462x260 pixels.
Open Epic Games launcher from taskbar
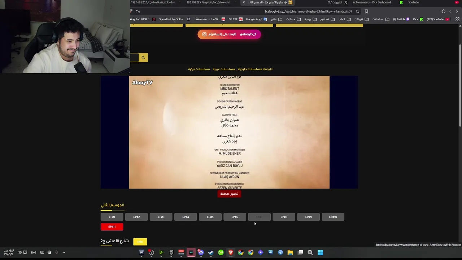[x=171, y=252]
